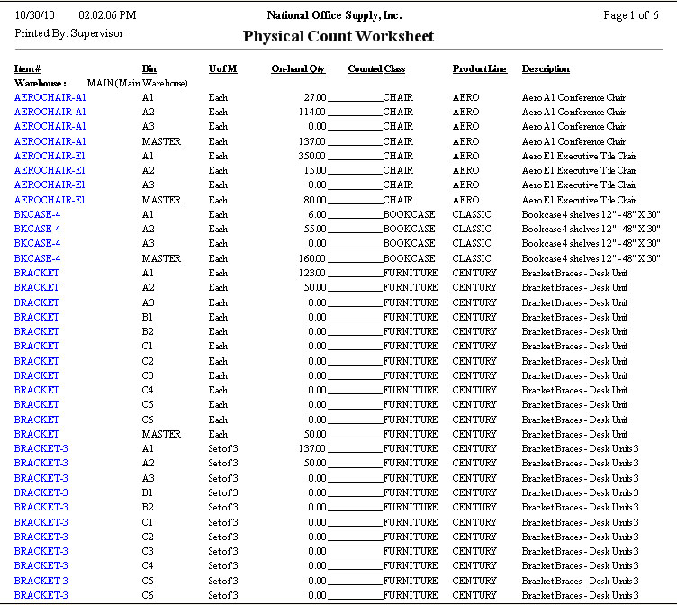Click the BRACKET link for bin B1
Screen dimensions: 677x605
pyautogui.click(x=37, y=317)
